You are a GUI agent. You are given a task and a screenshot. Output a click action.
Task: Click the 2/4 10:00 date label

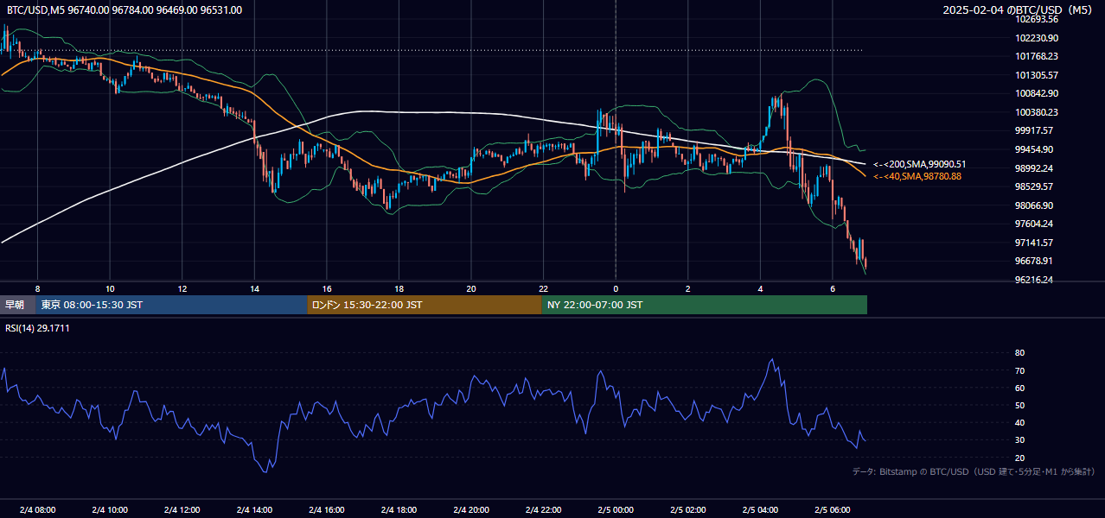pyautogui.click(x=110, y=510)
